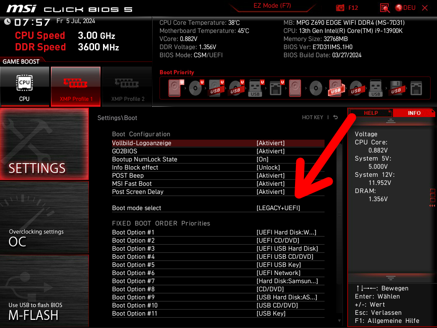Screen dimensions: 437x328
Task: Select the legacy USB Key boot icon
Action: 376,88
